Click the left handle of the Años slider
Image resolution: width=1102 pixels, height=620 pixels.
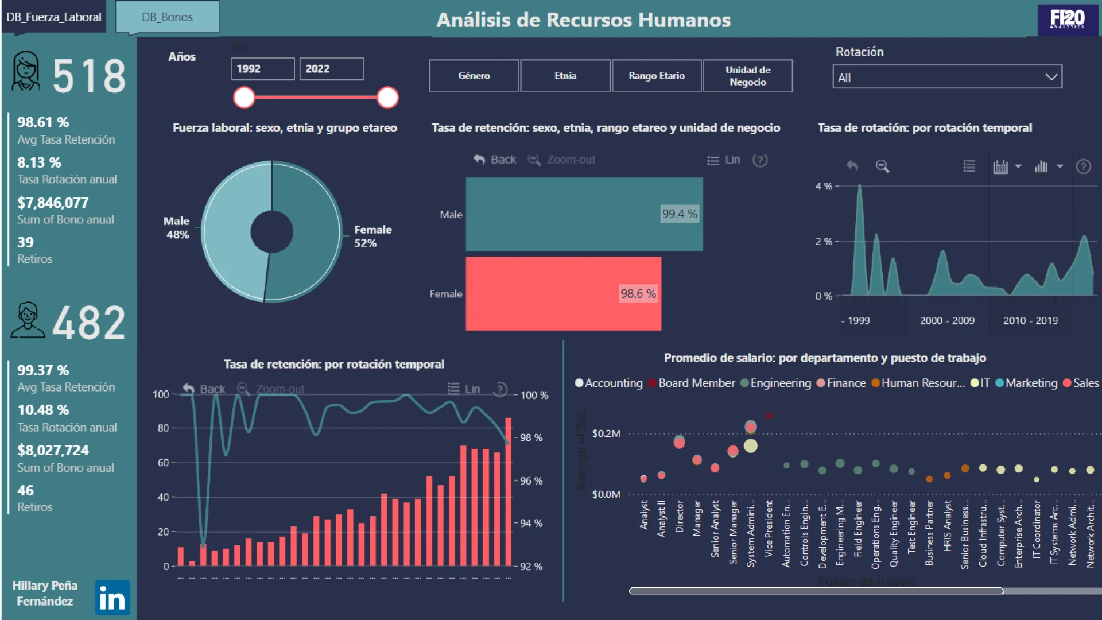click(244, 98)
